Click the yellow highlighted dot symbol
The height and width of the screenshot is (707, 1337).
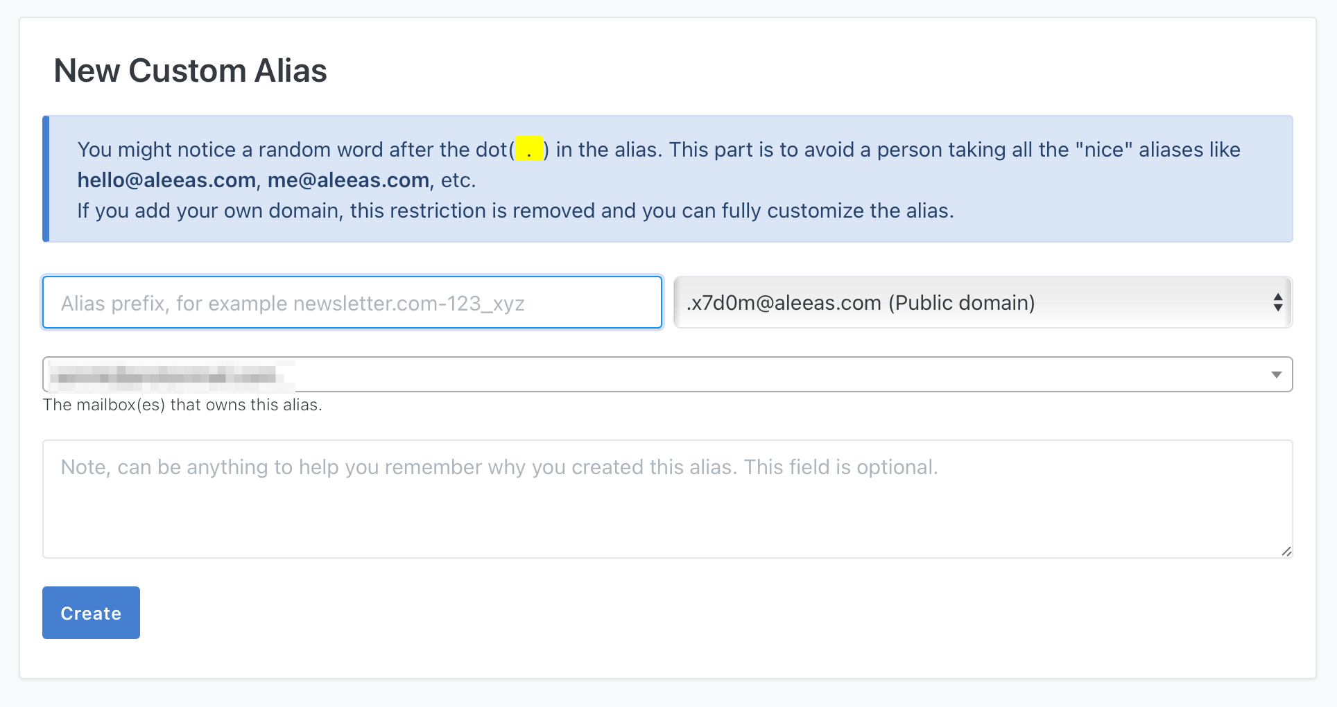(529, 149)
